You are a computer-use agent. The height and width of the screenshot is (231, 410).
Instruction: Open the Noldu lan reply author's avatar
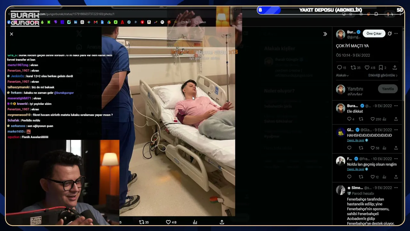pos(340,161)
